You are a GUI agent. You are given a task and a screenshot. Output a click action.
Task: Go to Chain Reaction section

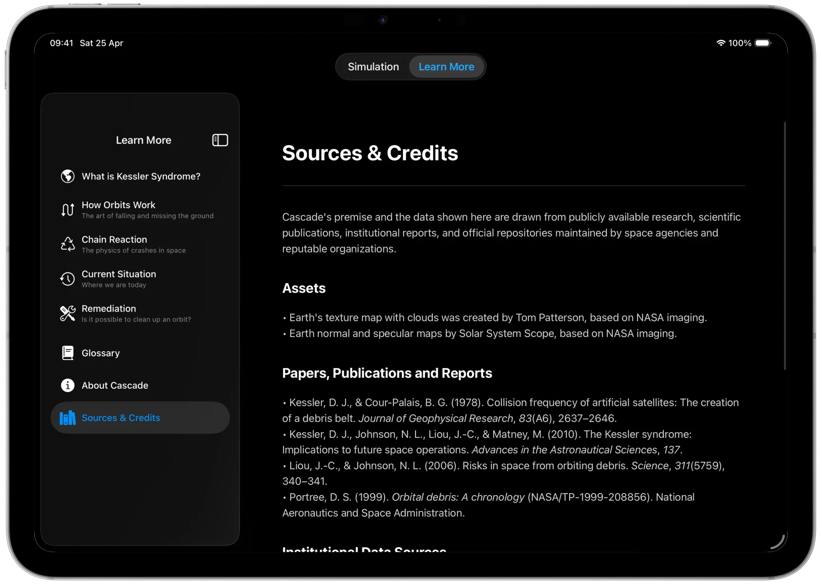pos(114,239)
